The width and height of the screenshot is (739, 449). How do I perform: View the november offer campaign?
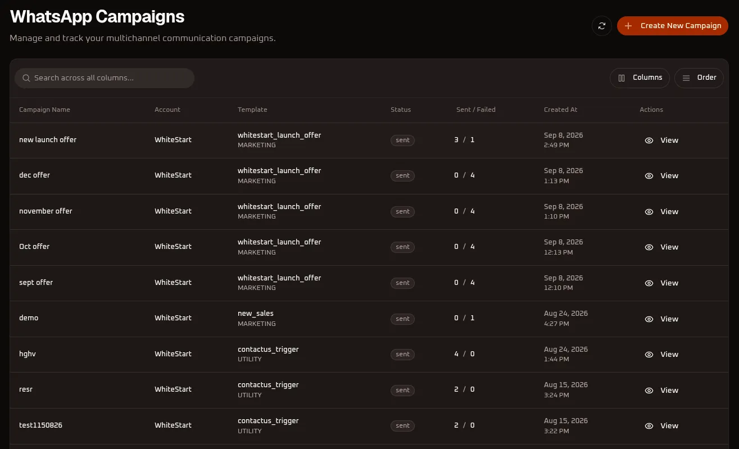click(x=661, y=212)
